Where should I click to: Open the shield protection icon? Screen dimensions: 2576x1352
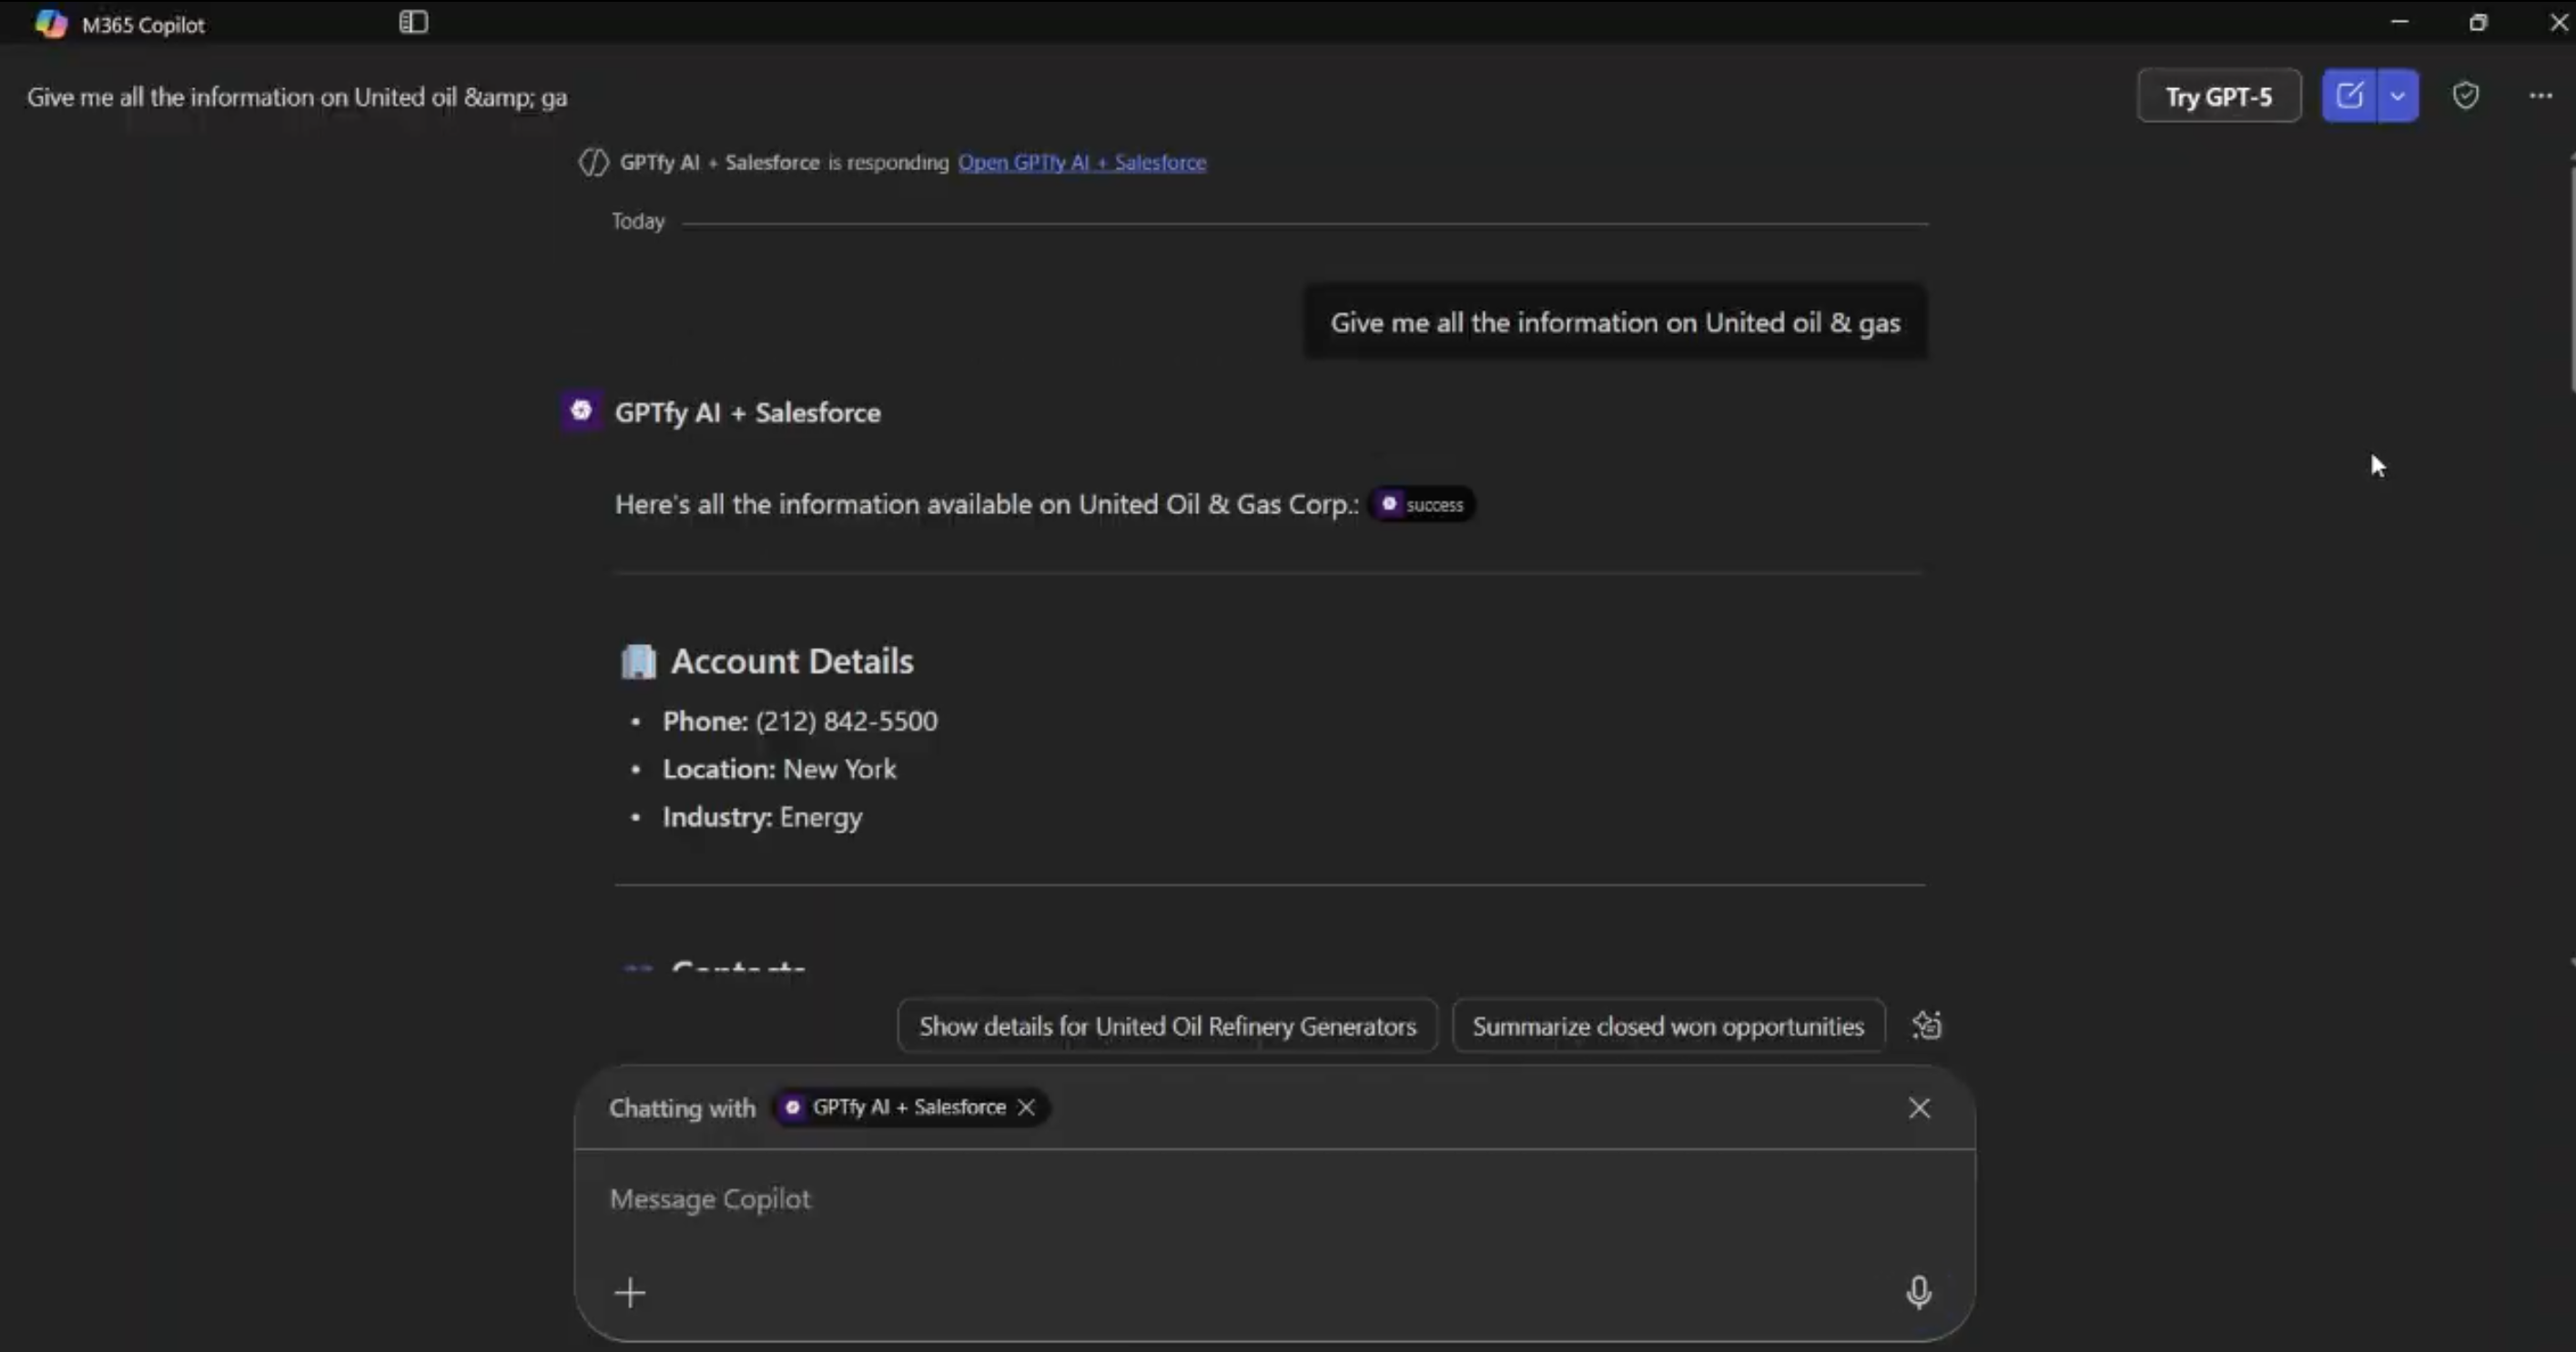(x=2466, y=95)
